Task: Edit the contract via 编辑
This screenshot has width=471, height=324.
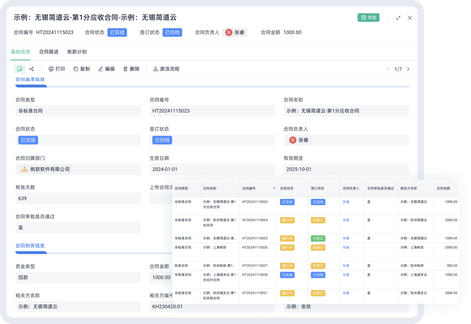Action: [106, 69]
